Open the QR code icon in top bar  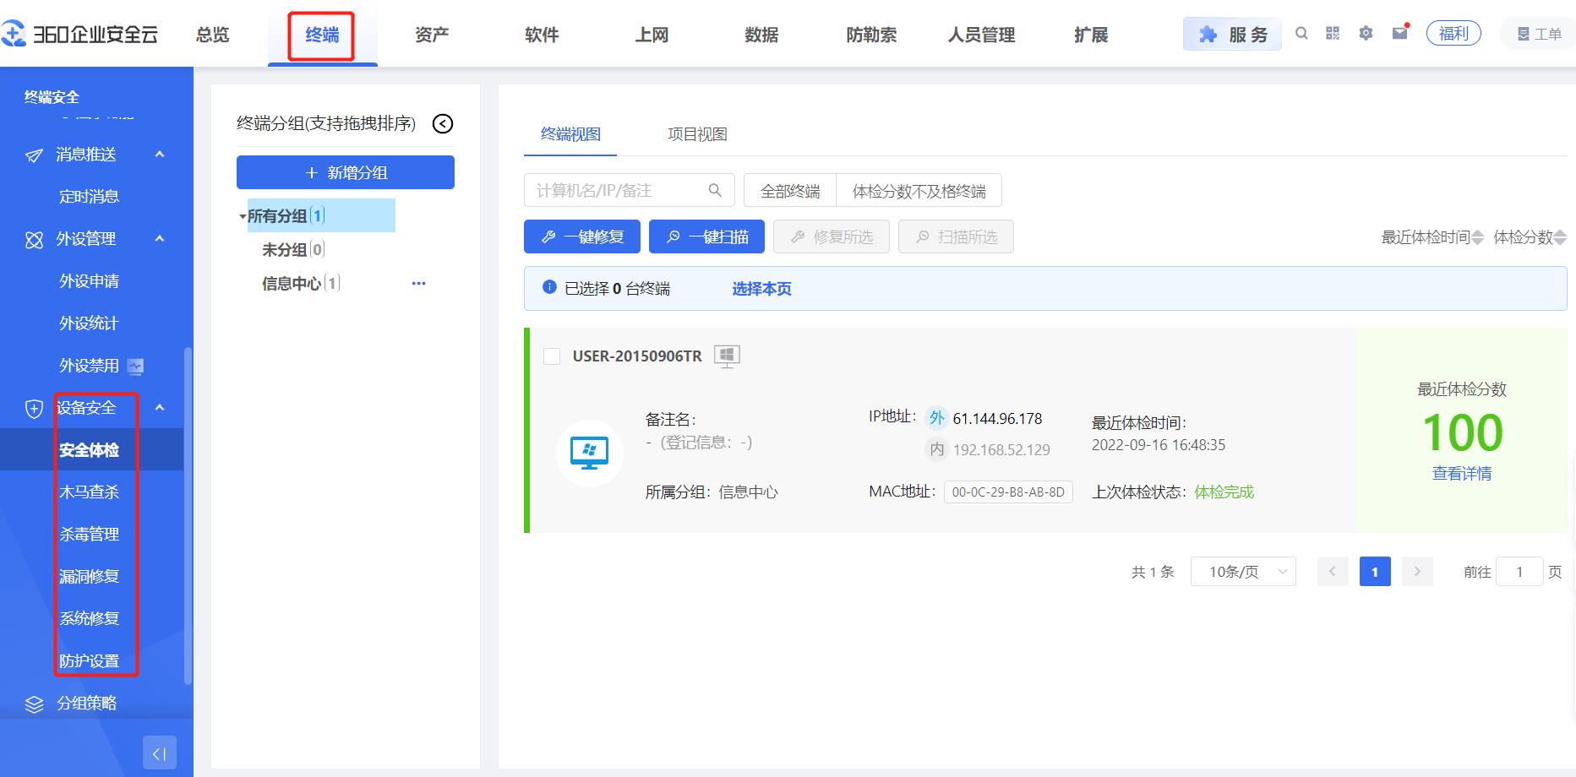pyautogui.click(x=1333, y=34)
